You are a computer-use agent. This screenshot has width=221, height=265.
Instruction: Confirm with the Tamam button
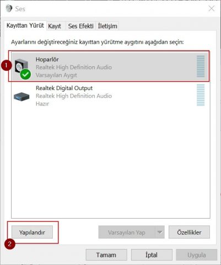pos(106,255)
